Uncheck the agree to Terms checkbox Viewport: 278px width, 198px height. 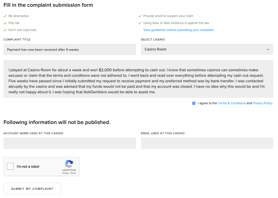click(194, 103)
